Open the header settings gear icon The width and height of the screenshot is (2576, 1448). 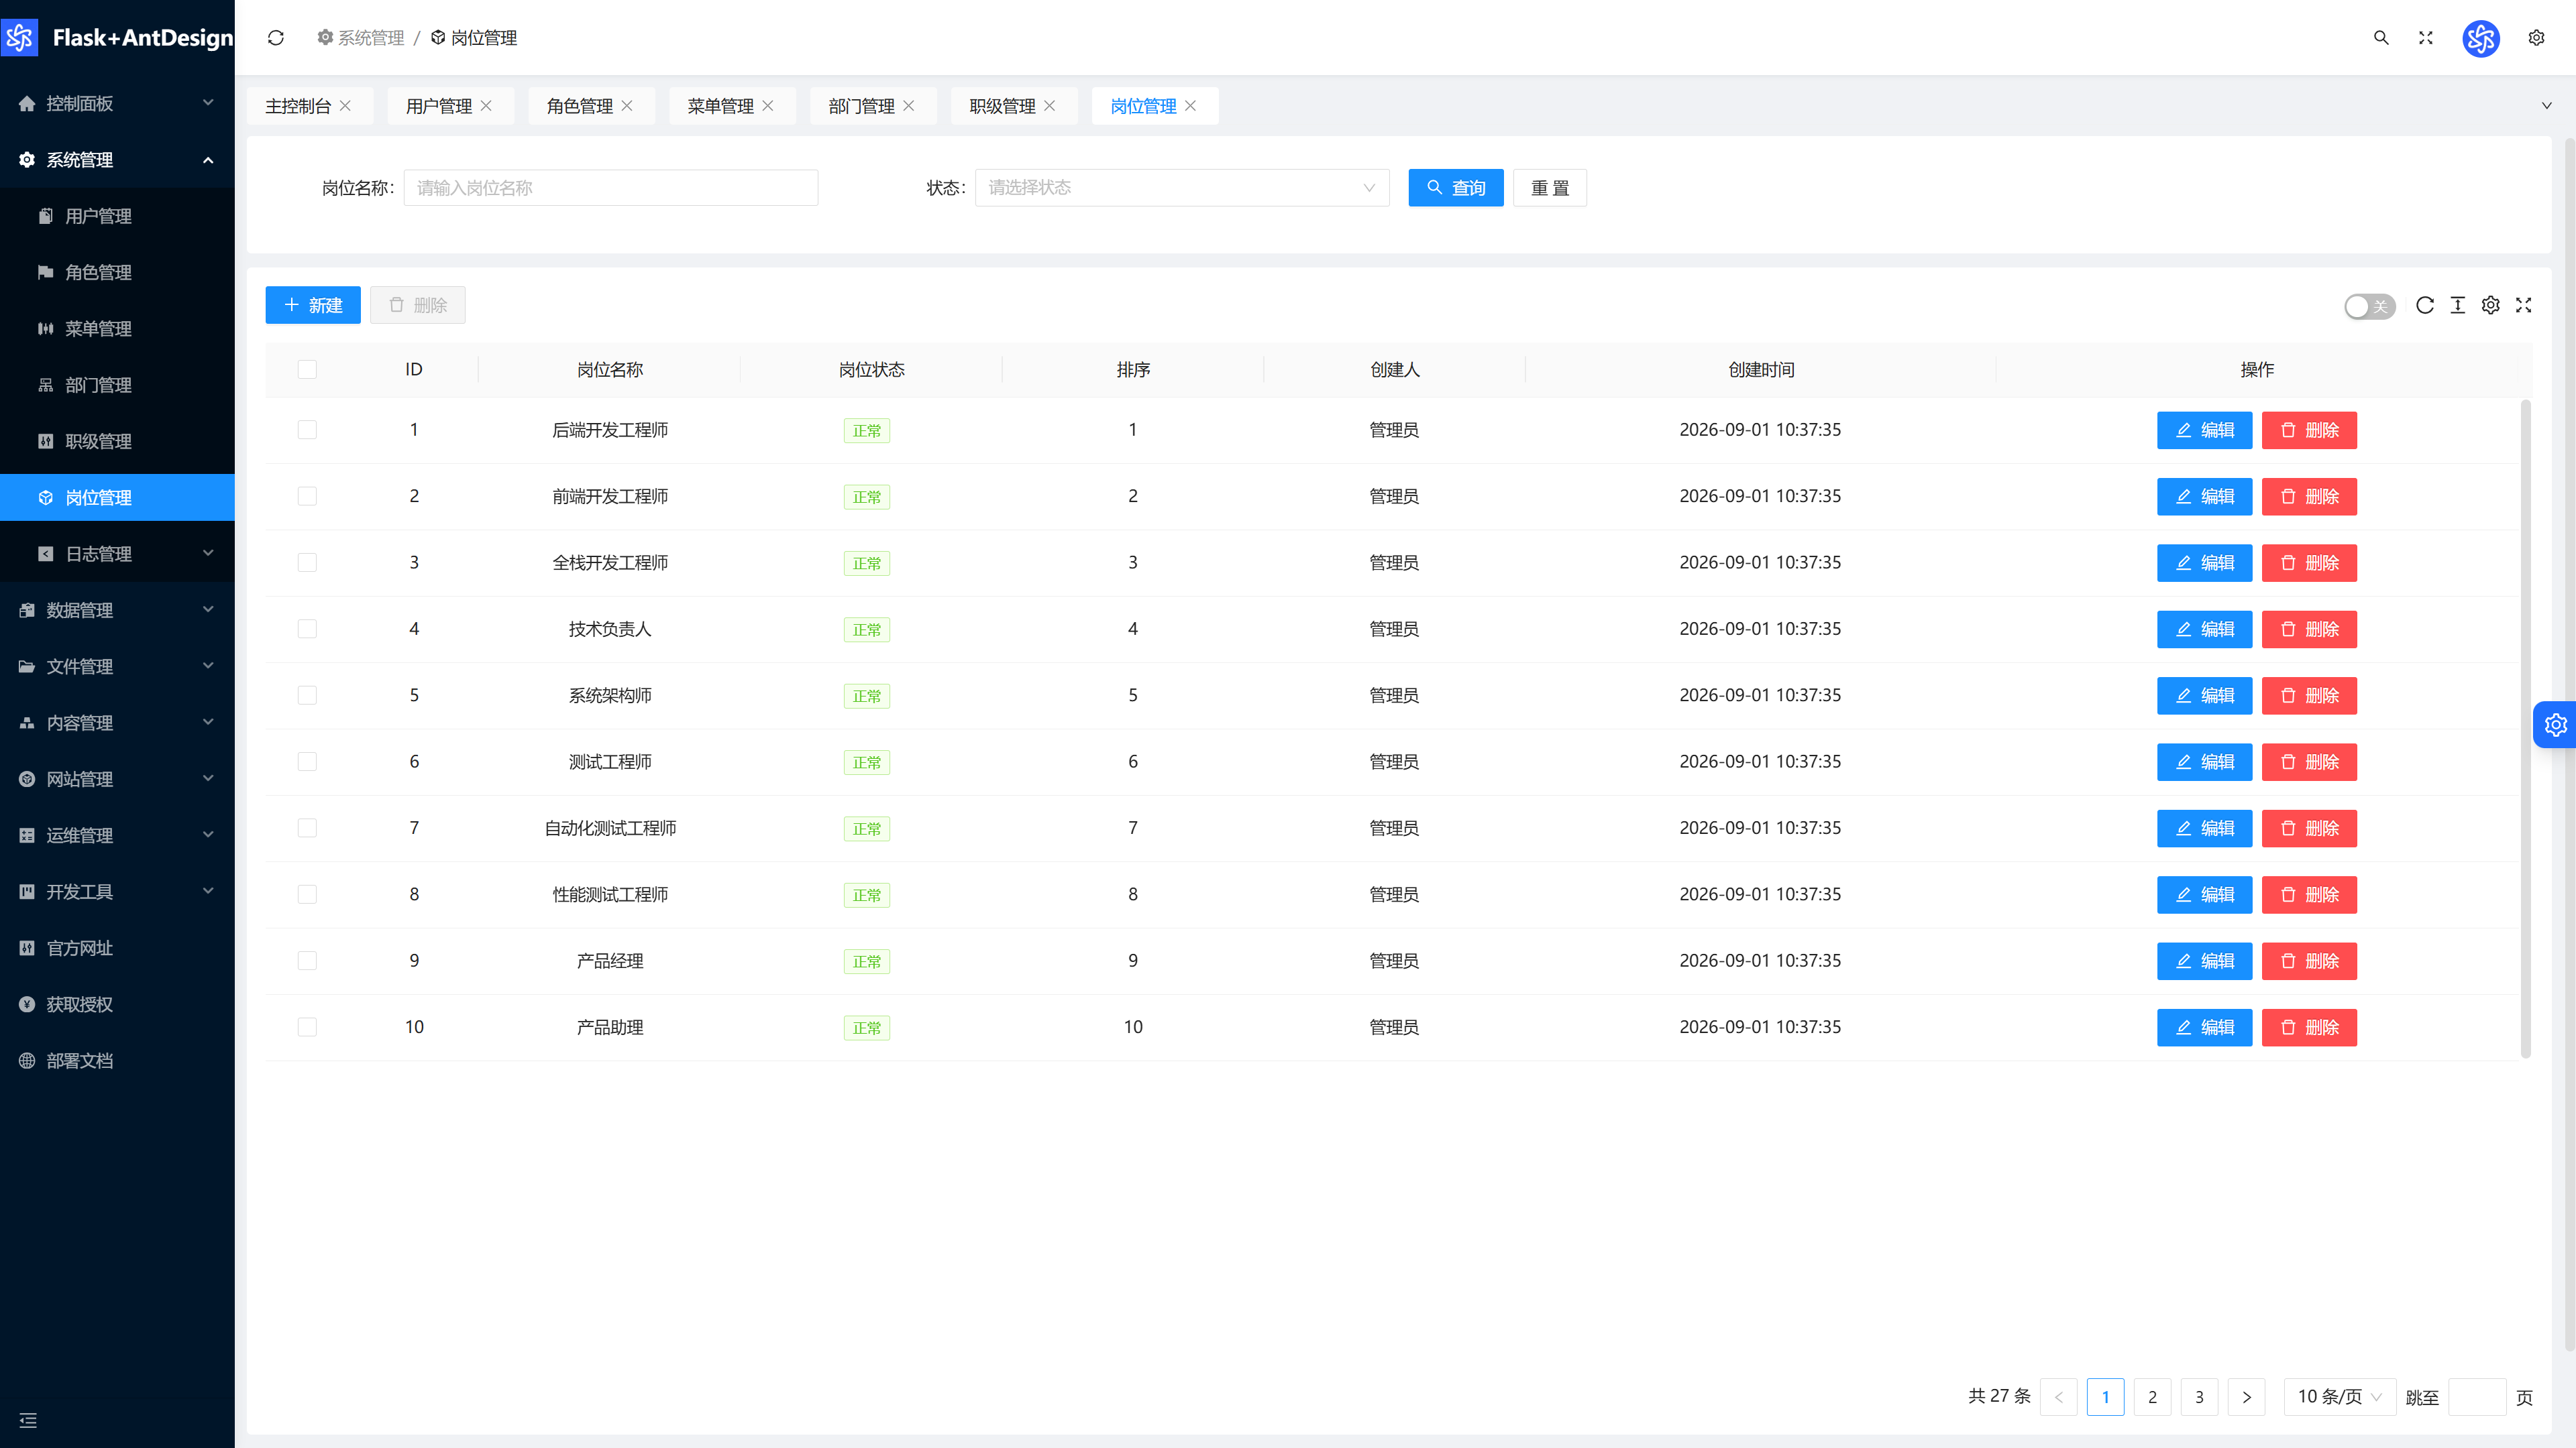[x=2536, y=38]
